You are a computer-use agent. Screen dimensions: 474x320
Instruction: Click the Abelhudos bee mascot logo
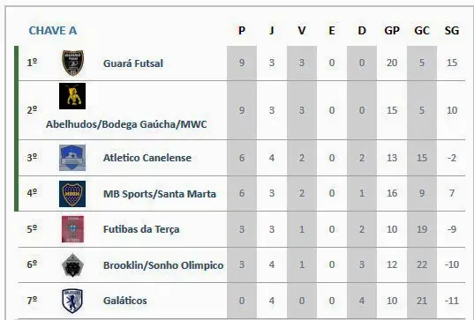tap(72, 96)
